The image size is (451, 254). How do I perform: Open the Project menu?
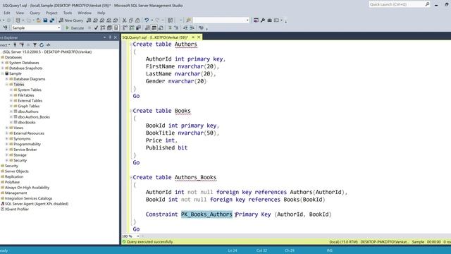pos(51,13)
